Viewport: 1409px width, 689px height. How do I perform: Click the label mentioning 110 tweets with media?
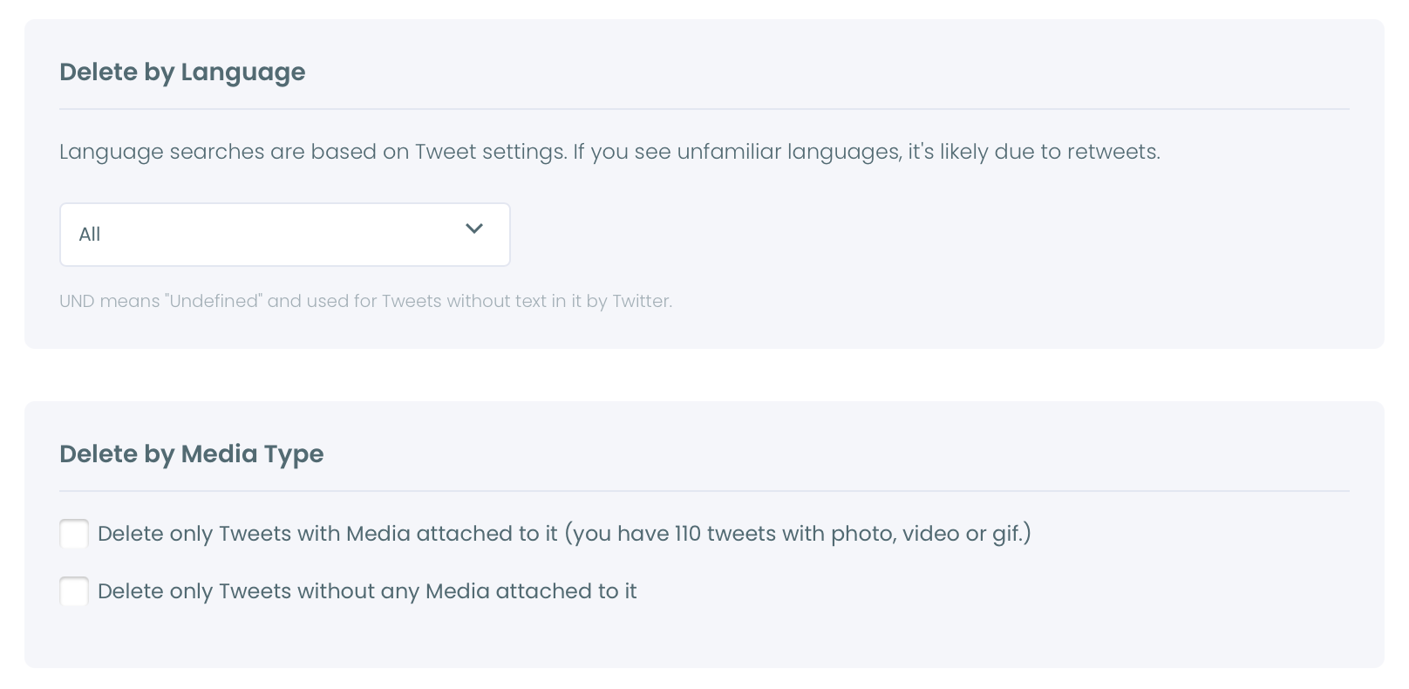[565, 533]
